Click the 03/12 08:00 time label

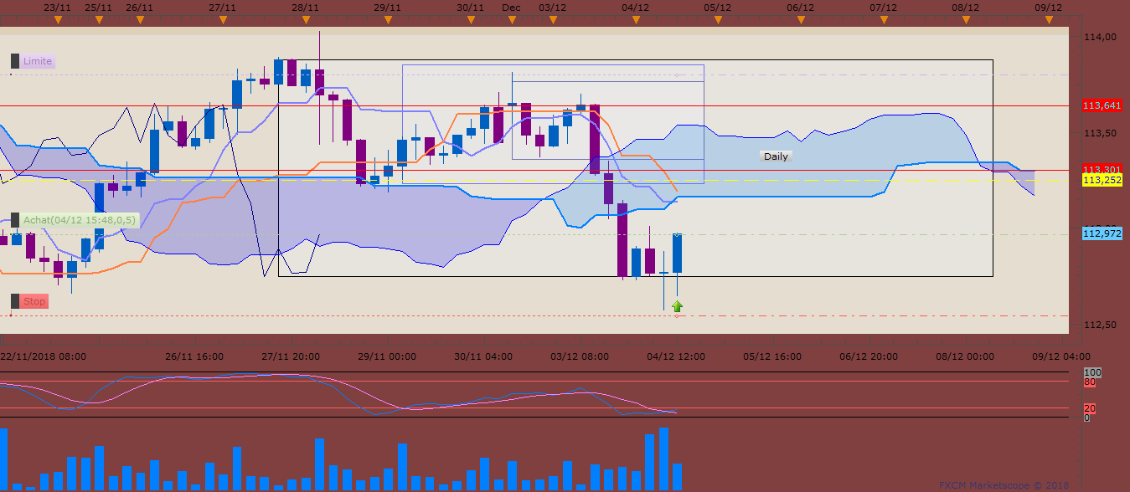click(x=580, y=356)
